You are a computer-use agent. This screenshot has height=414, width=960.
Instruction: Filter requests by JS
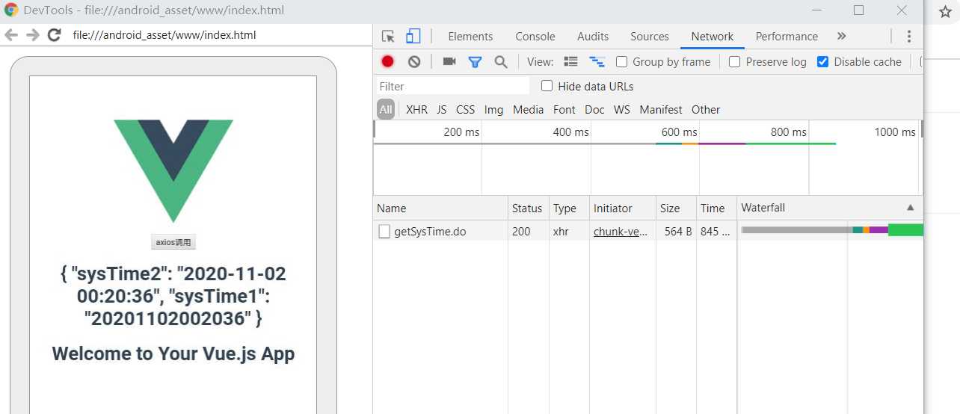442,110
